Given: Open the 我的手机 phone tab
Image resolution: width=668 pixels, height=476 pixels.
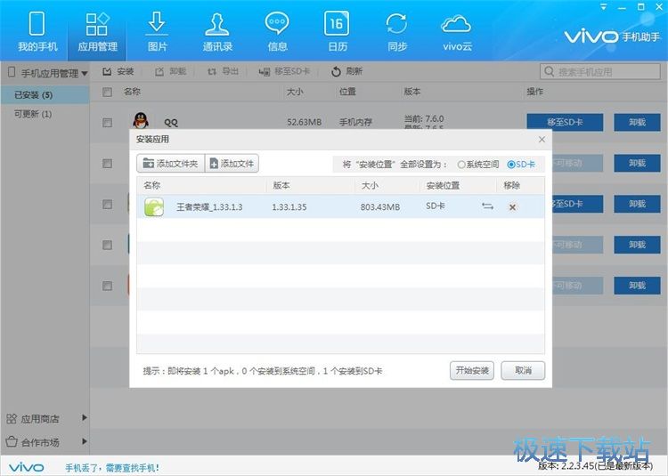Looking at the screenshot, I should 37,31.
